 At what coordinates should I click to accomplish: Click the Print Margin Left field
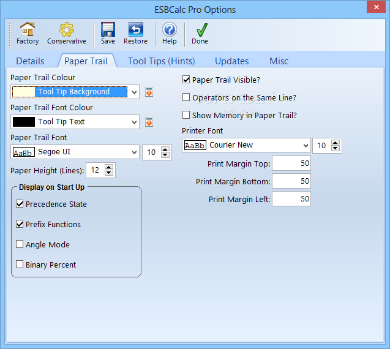291,199
